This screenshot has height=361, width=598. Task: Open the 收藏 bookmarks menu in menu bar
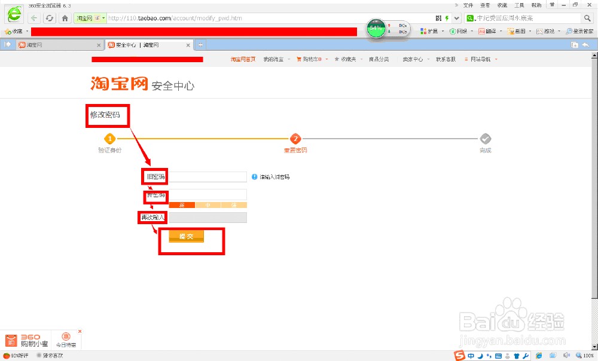(x=502, y=5)
